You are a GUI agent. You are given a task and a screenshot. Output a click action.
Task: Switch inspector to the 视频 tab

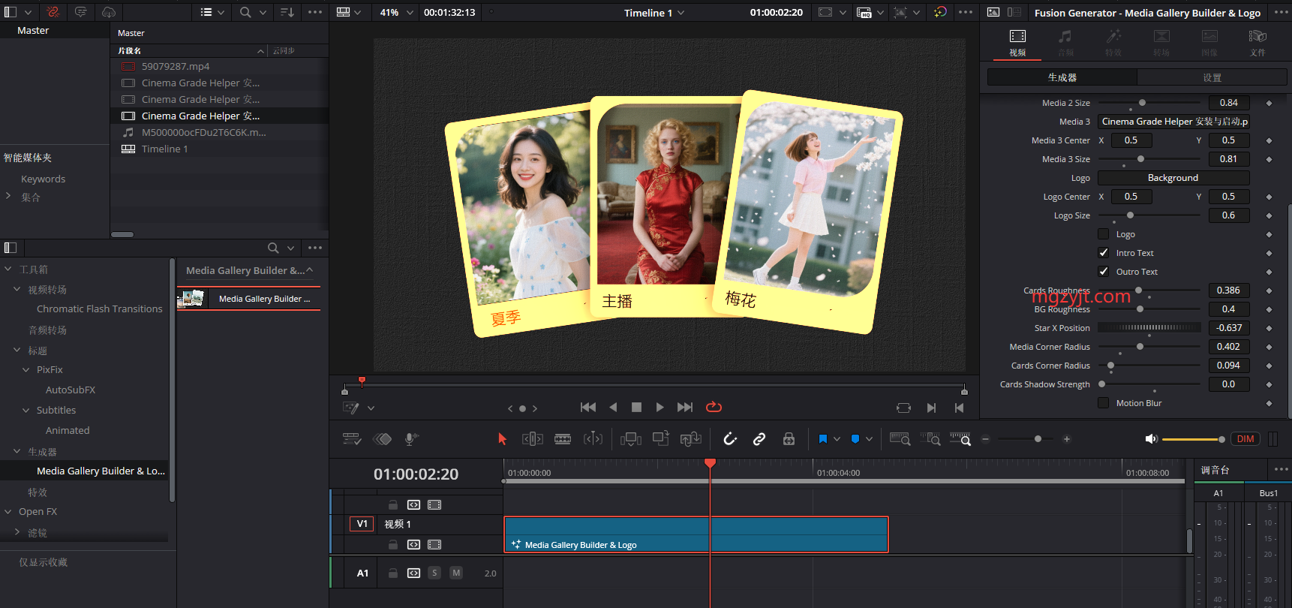(x=1017, y=44)
